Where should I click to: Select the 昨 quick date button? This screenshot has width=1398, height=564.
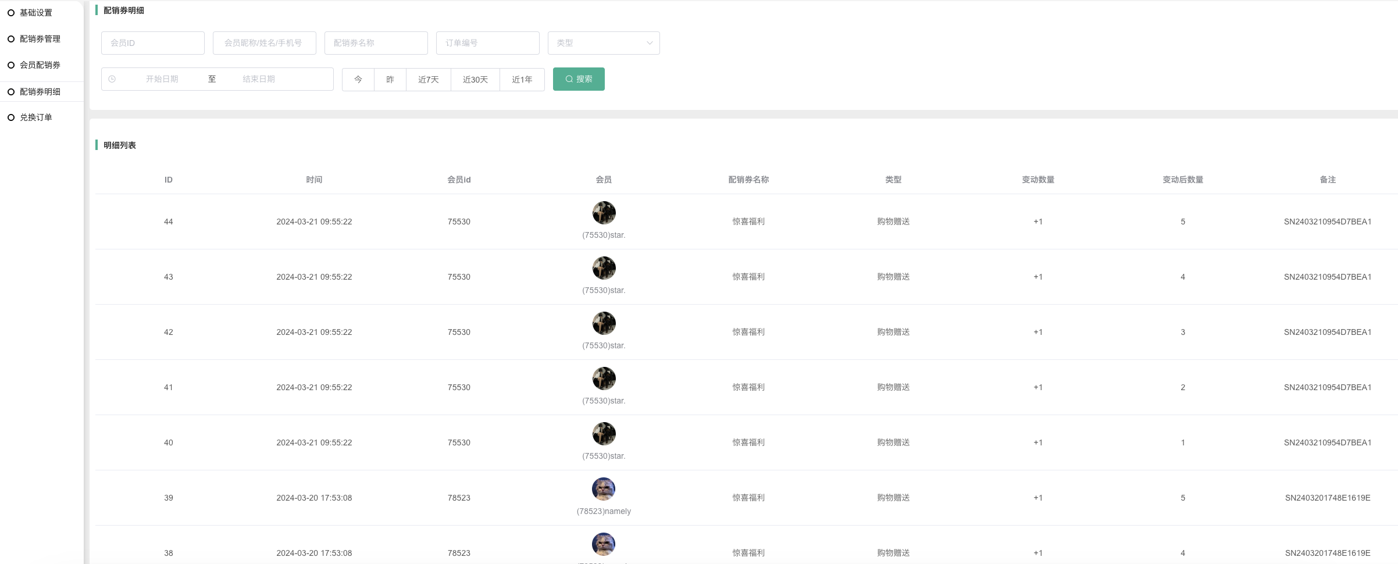390,80
